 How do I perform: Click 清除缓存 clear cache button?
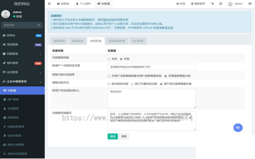point(198,4)
